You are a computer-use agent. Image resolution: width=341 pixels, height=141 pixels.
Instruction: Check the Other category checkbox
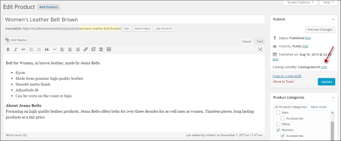(278, 124)
